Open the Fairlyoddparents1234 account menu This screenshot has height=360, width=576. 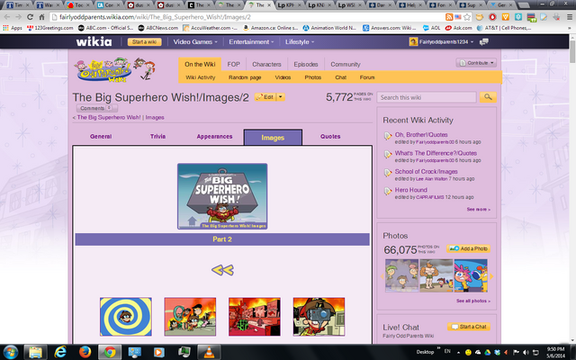tap(446, 42)
